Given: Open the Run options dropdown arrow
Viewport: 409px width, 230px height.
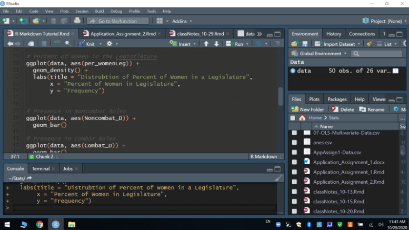Looking at the screenshot, I should (x=247, y=44).
